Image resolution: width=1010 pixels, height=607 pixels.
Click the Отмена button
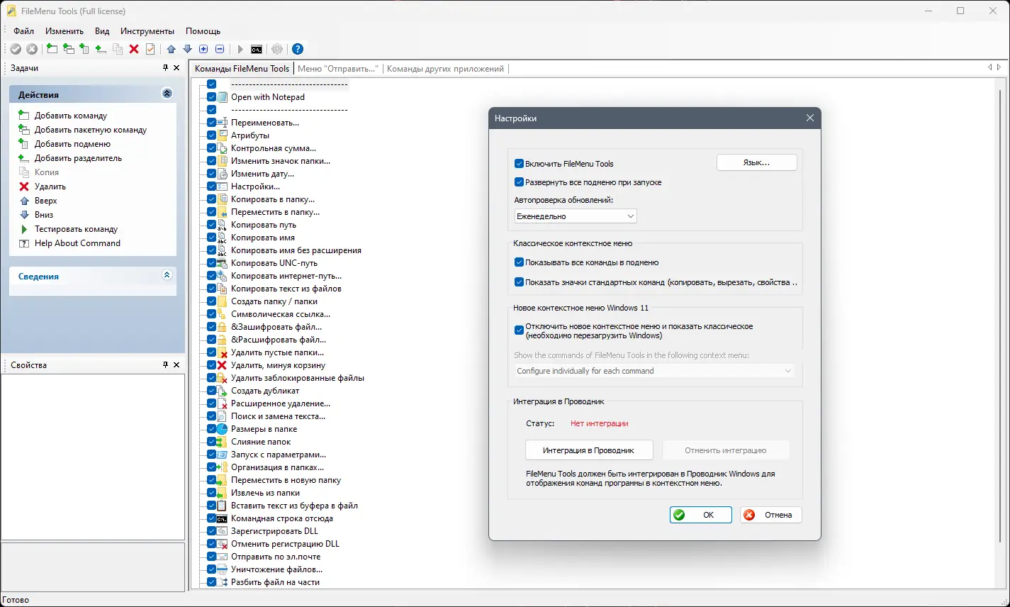[771, 515]
